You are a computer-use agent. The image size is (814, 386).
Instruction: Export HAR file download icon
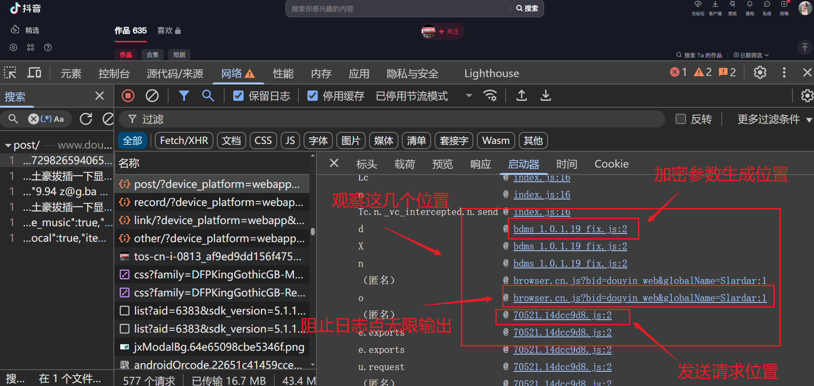[x=546, y=95]
